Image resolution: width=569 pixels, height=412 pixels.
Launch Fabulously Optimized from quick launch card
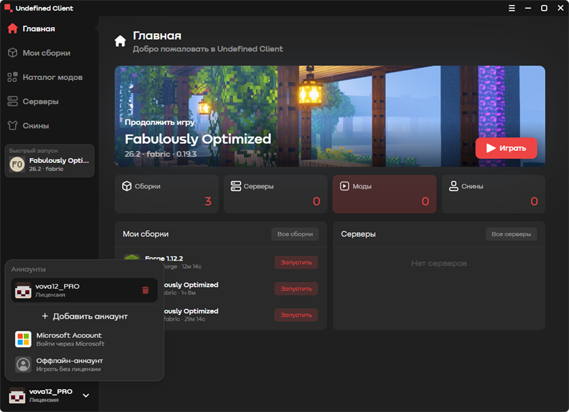[x=50, y=161]
